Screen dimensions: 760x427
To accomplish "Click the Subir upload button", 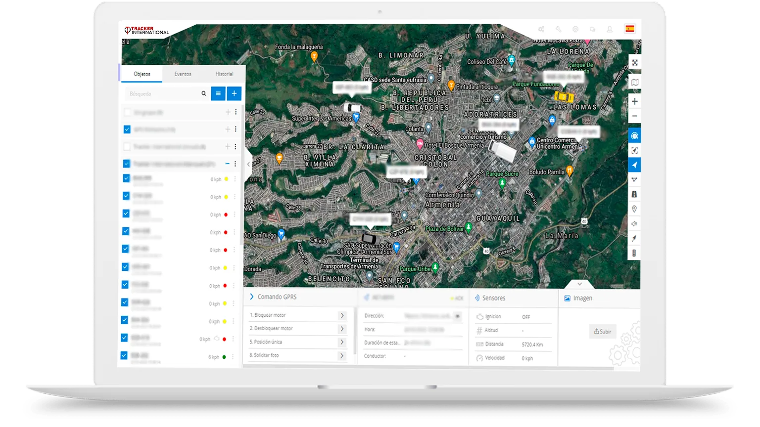I will pyautogui.click(x=603, y=332).
